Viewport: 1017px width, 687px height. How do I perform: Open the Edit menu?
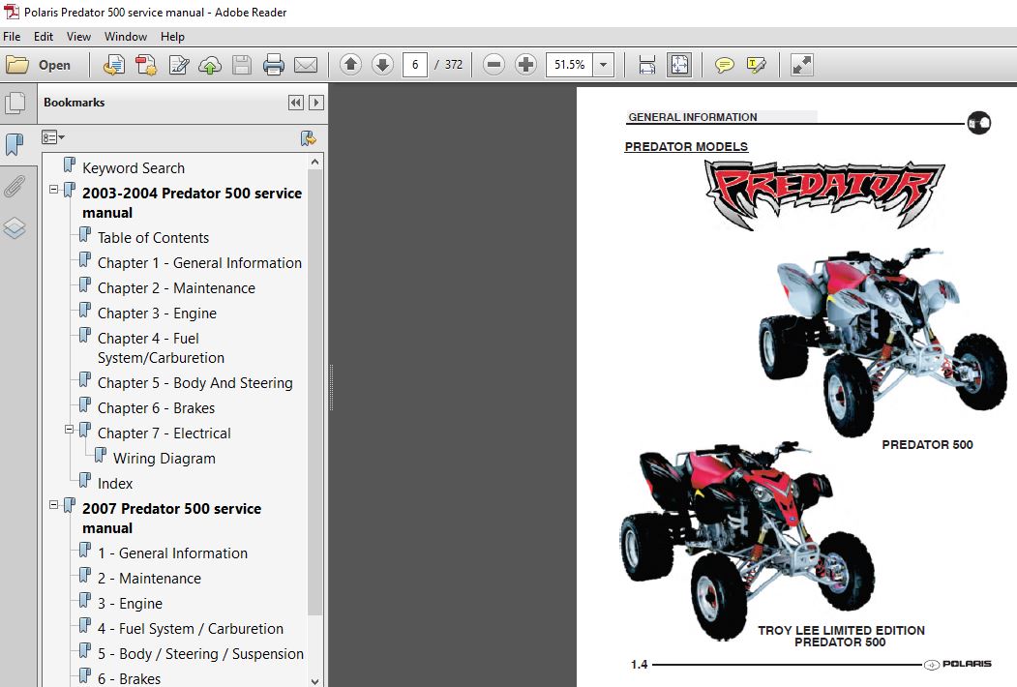(x=44, y=37)
